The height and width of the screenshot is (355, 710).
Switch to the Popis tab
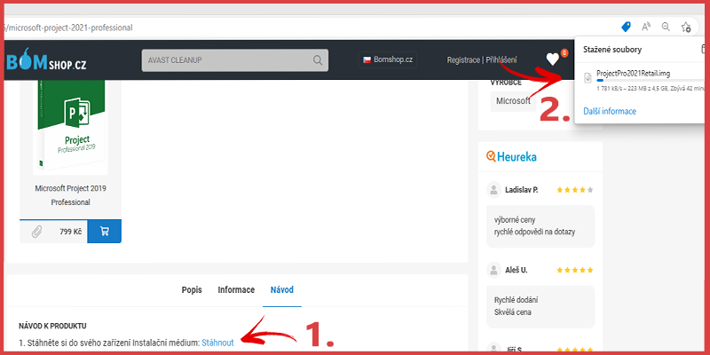tap(192, 290)
